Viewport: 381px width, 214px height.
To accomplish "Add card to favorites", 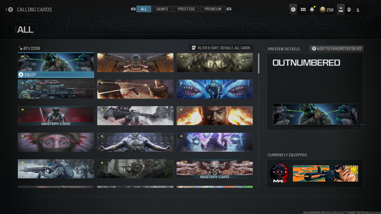I will pyautogui.click(x=336, y=49).
